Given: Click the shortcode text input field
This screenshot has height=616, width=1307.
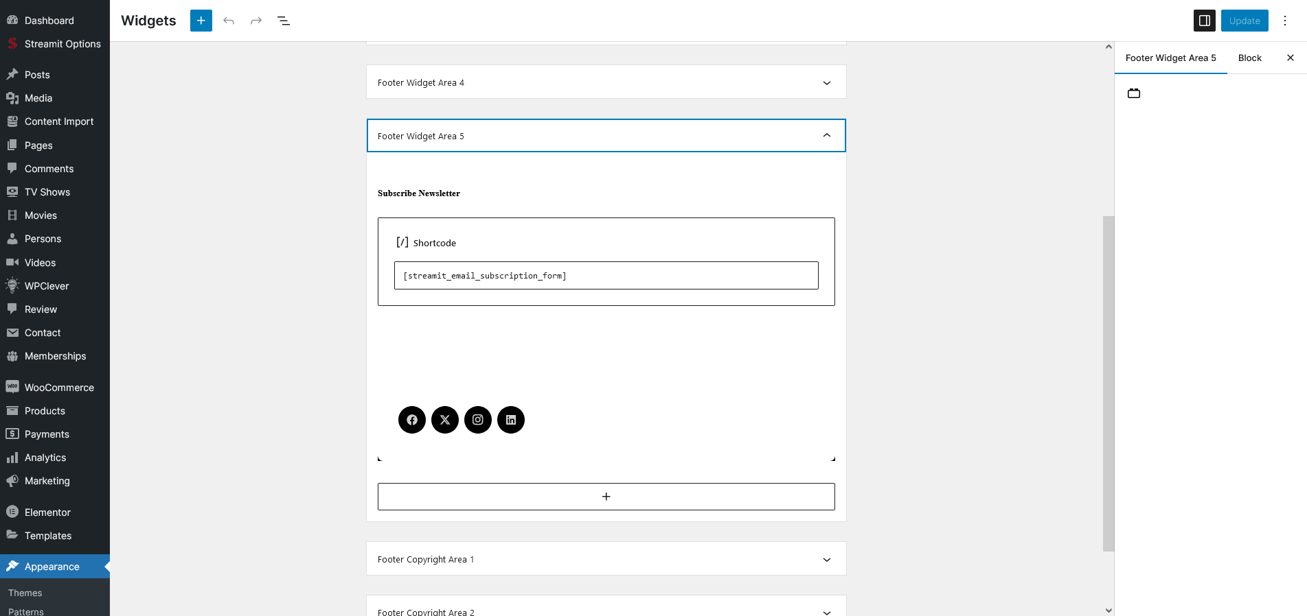Looking at the screenshot, I should click(606, 275).
